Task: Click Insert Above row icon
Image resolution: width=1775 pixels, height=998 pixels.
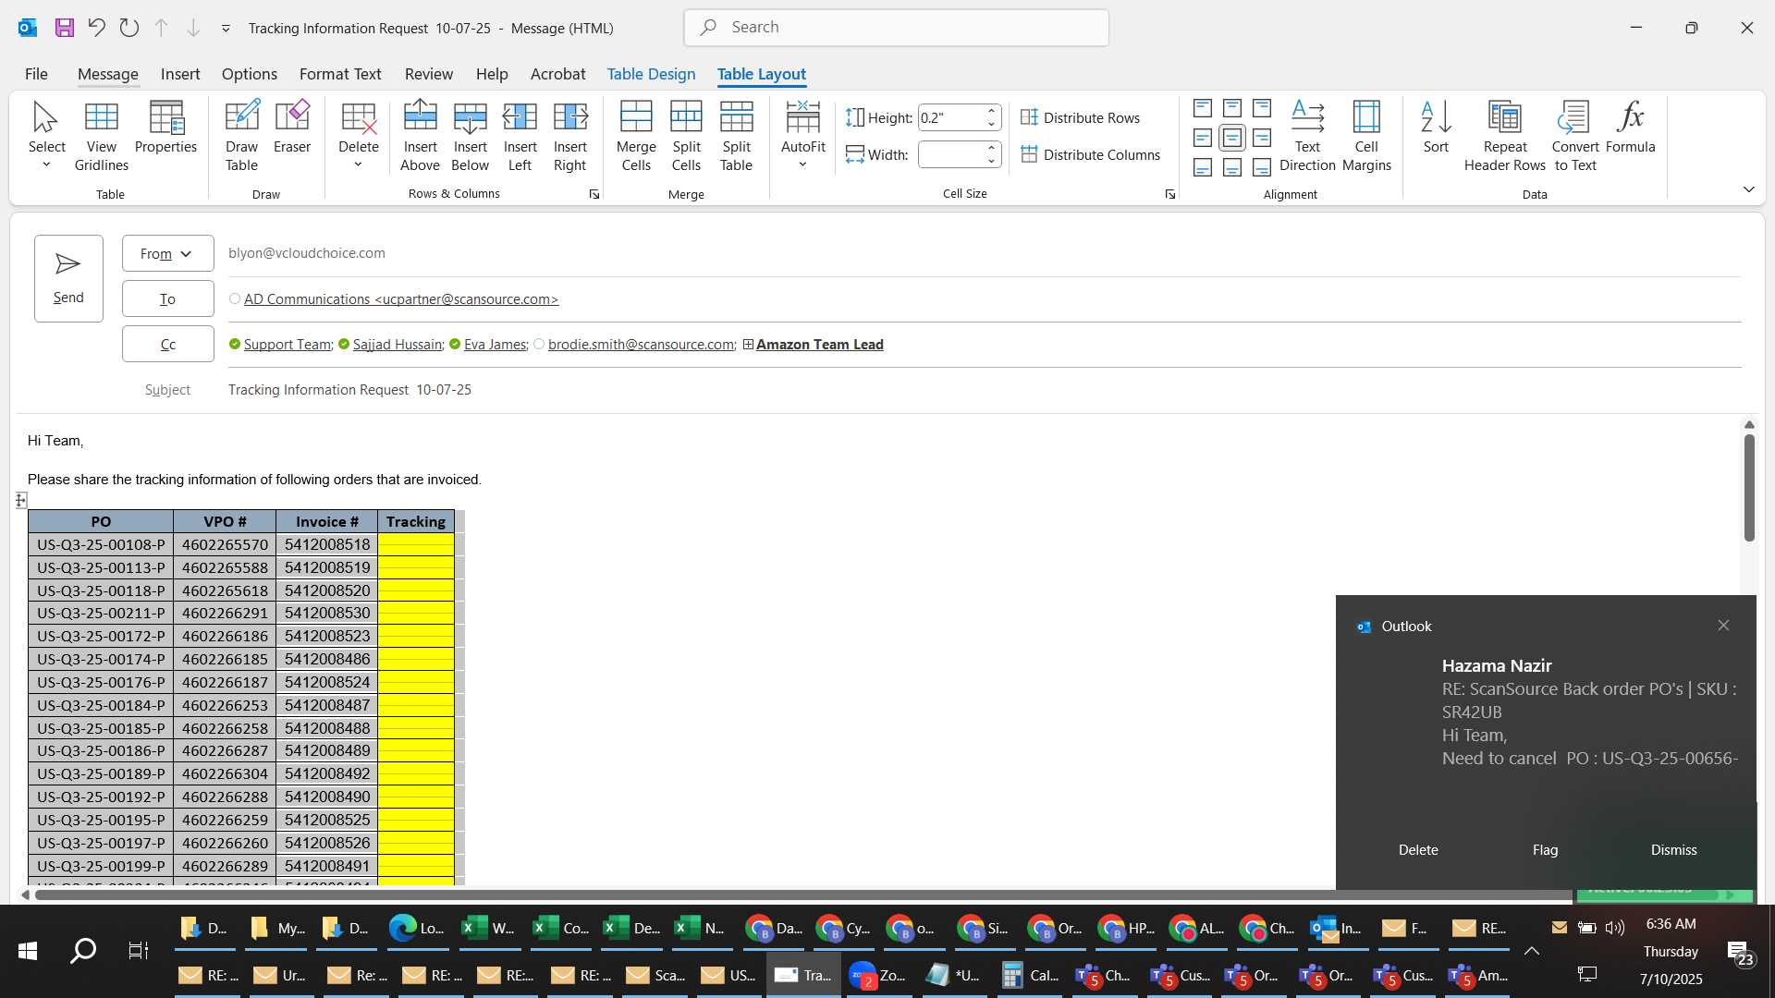Action: (x=420, y=137)
